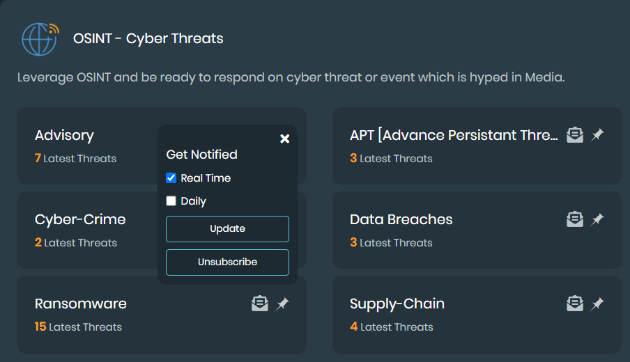Image resolution: width=630 pixels, height=362 pixels.
Task: Uncheck the Real Time notification checkbox
Action: coord(171,178)
